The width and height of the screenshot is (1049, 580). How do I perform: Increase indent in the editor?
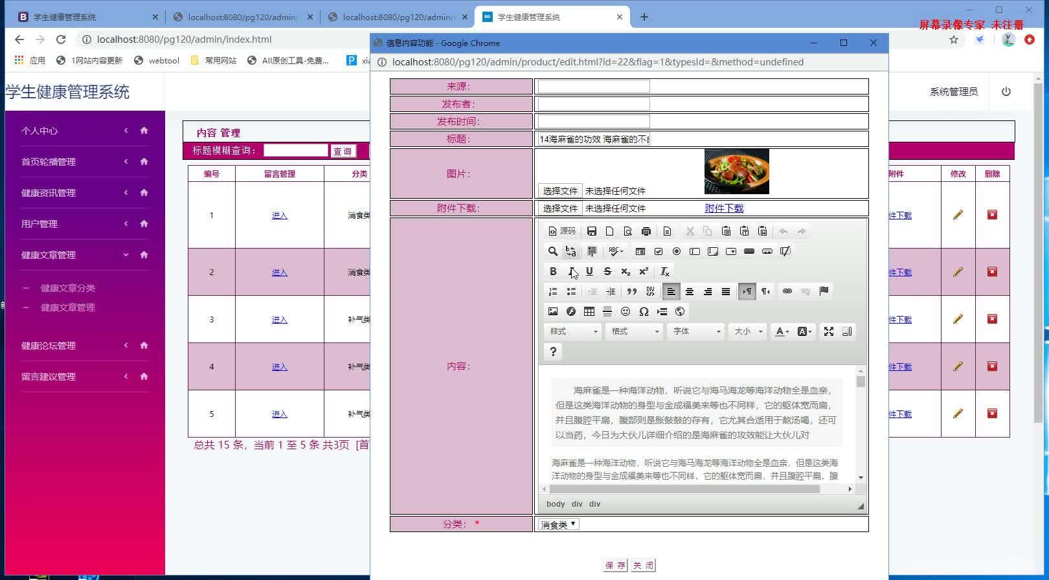(611, 291)
